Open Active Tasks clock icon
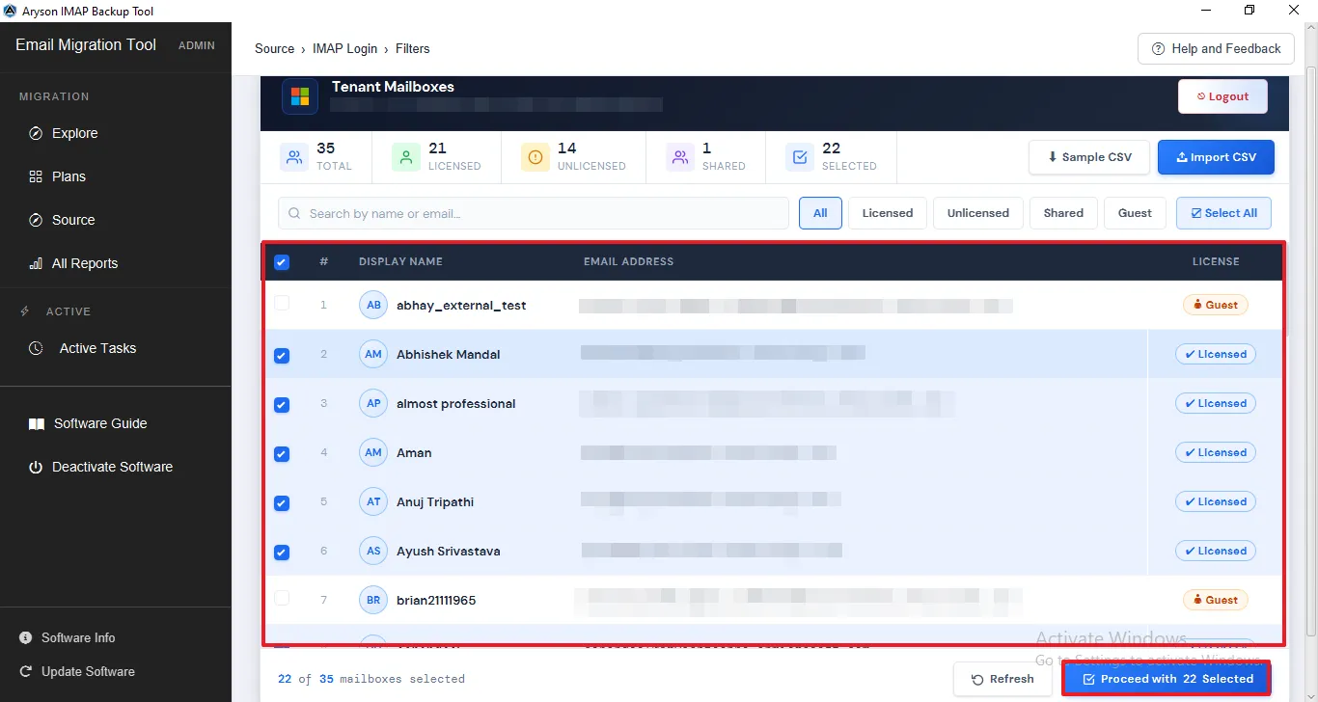 (x=36, y=348)
